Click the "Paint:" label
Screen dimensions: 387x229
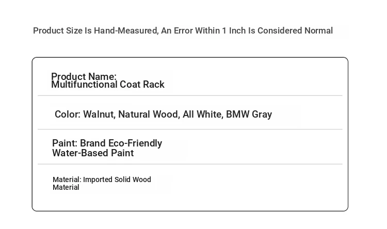point(64,143)
